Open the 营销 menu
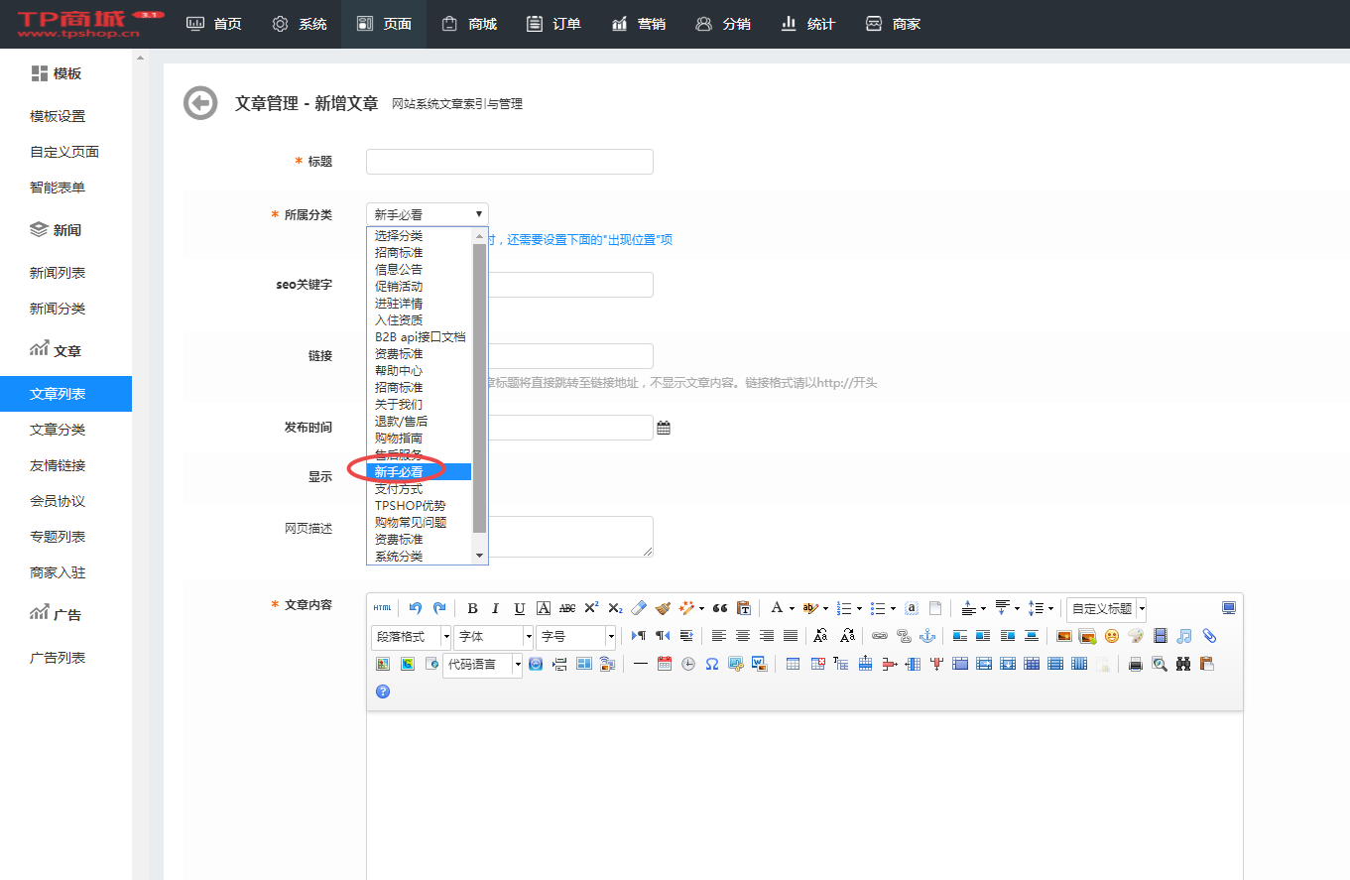The width and height of the screenshot is (1350, 880). [x=638, y=24]
